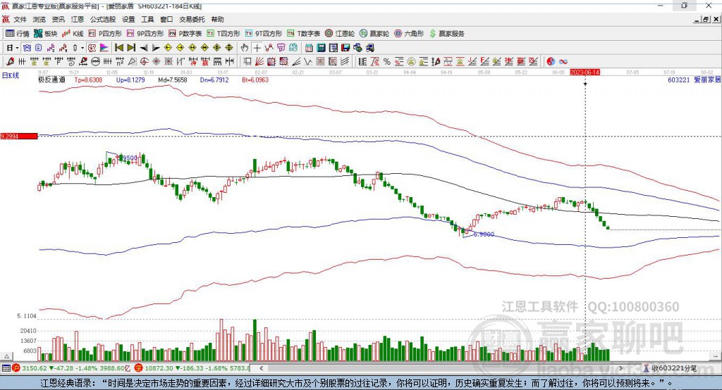Image resolution: width=722 pixels, height=390 pixels.
Task: Click the Up=8.1279 value
Action: click(x=130, y=80)
